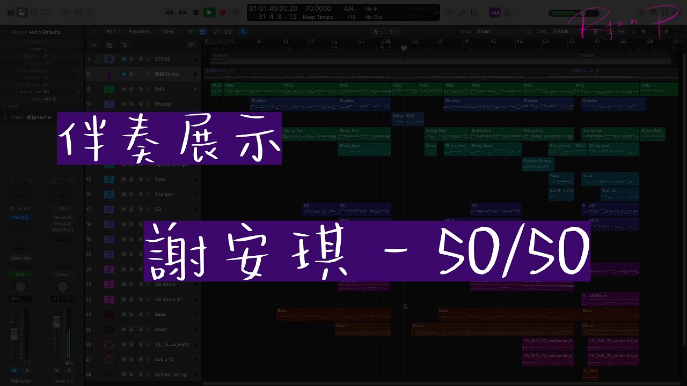Toggle the Inspector panel icon
The width and height of the screenshot is (687, 386).
pos(22,12)
